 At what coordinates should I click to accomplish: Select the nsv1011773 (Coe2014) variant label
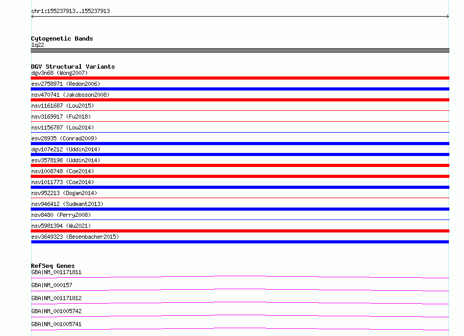(63, 182)
